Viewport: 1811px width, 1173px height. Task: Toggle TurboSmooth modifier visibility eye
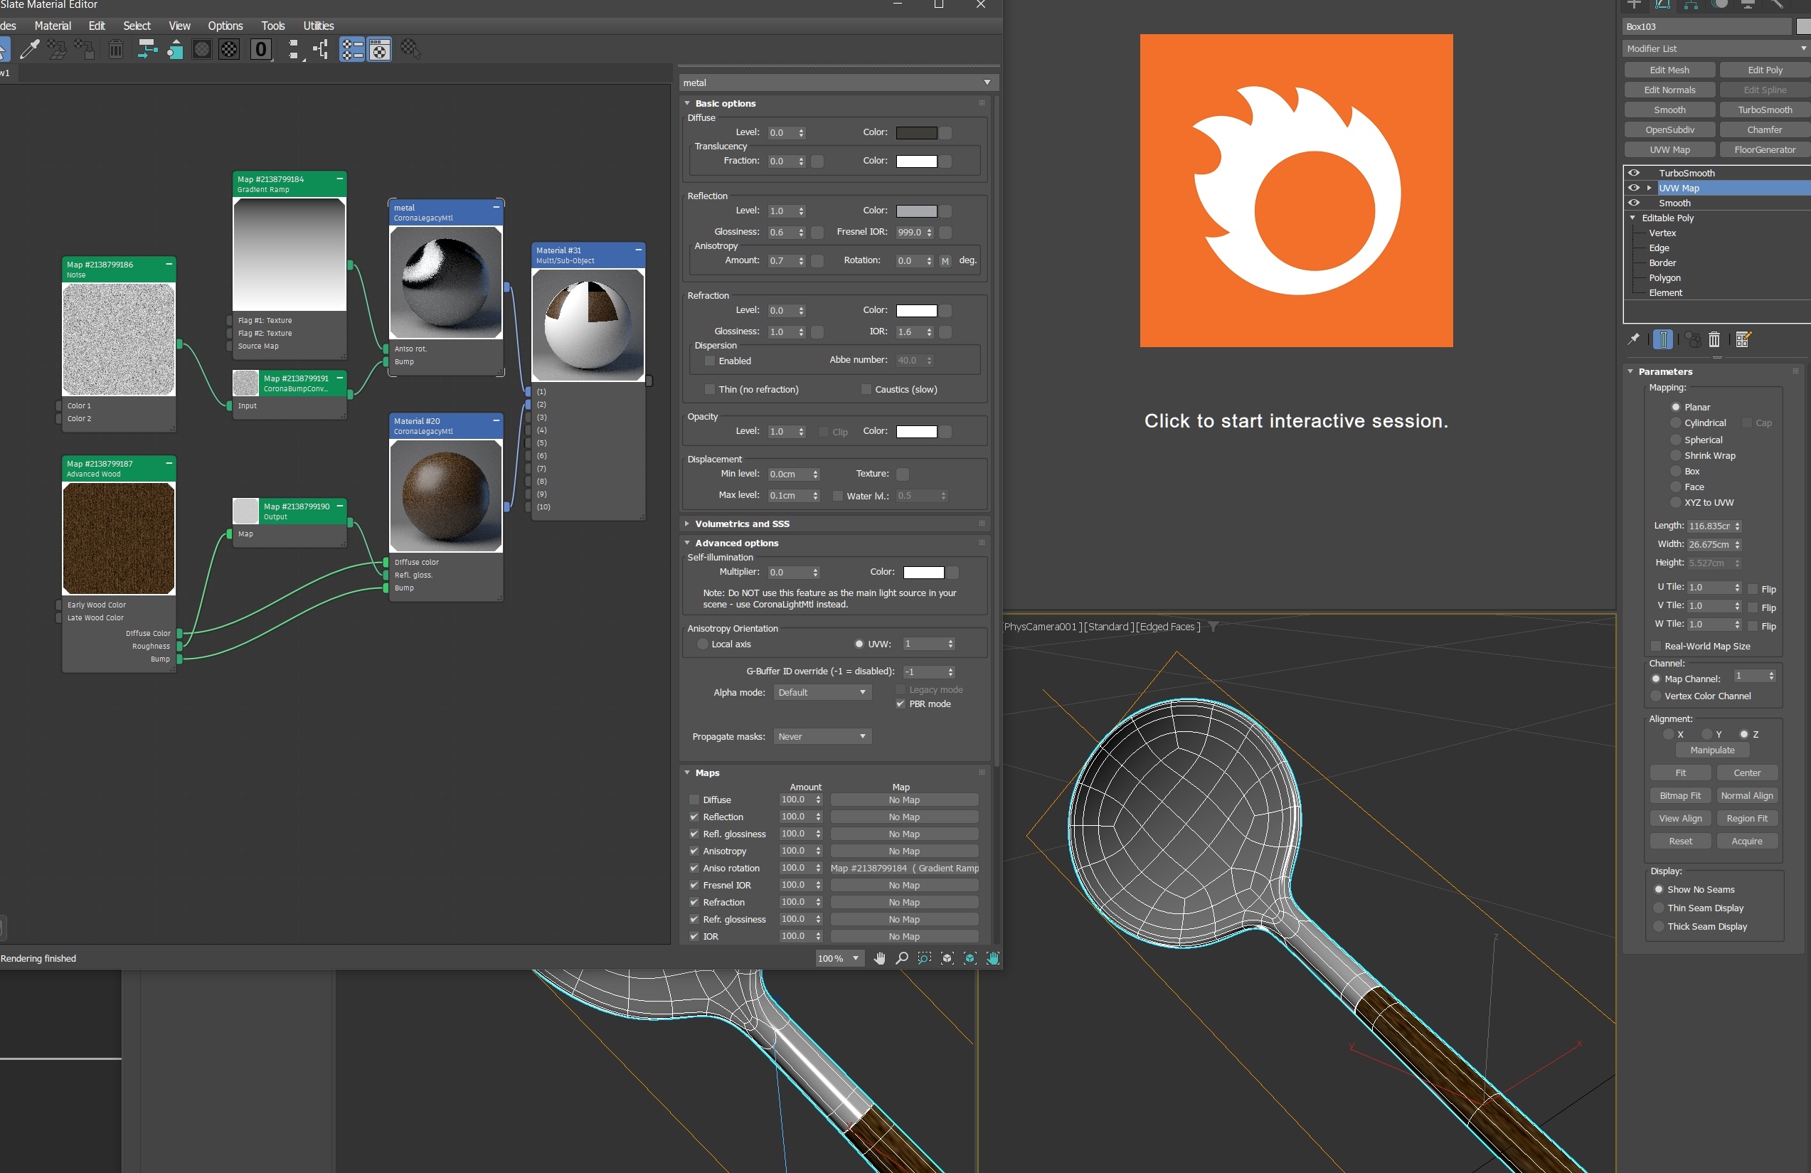pyautogui.click(x=1634, y=173)
